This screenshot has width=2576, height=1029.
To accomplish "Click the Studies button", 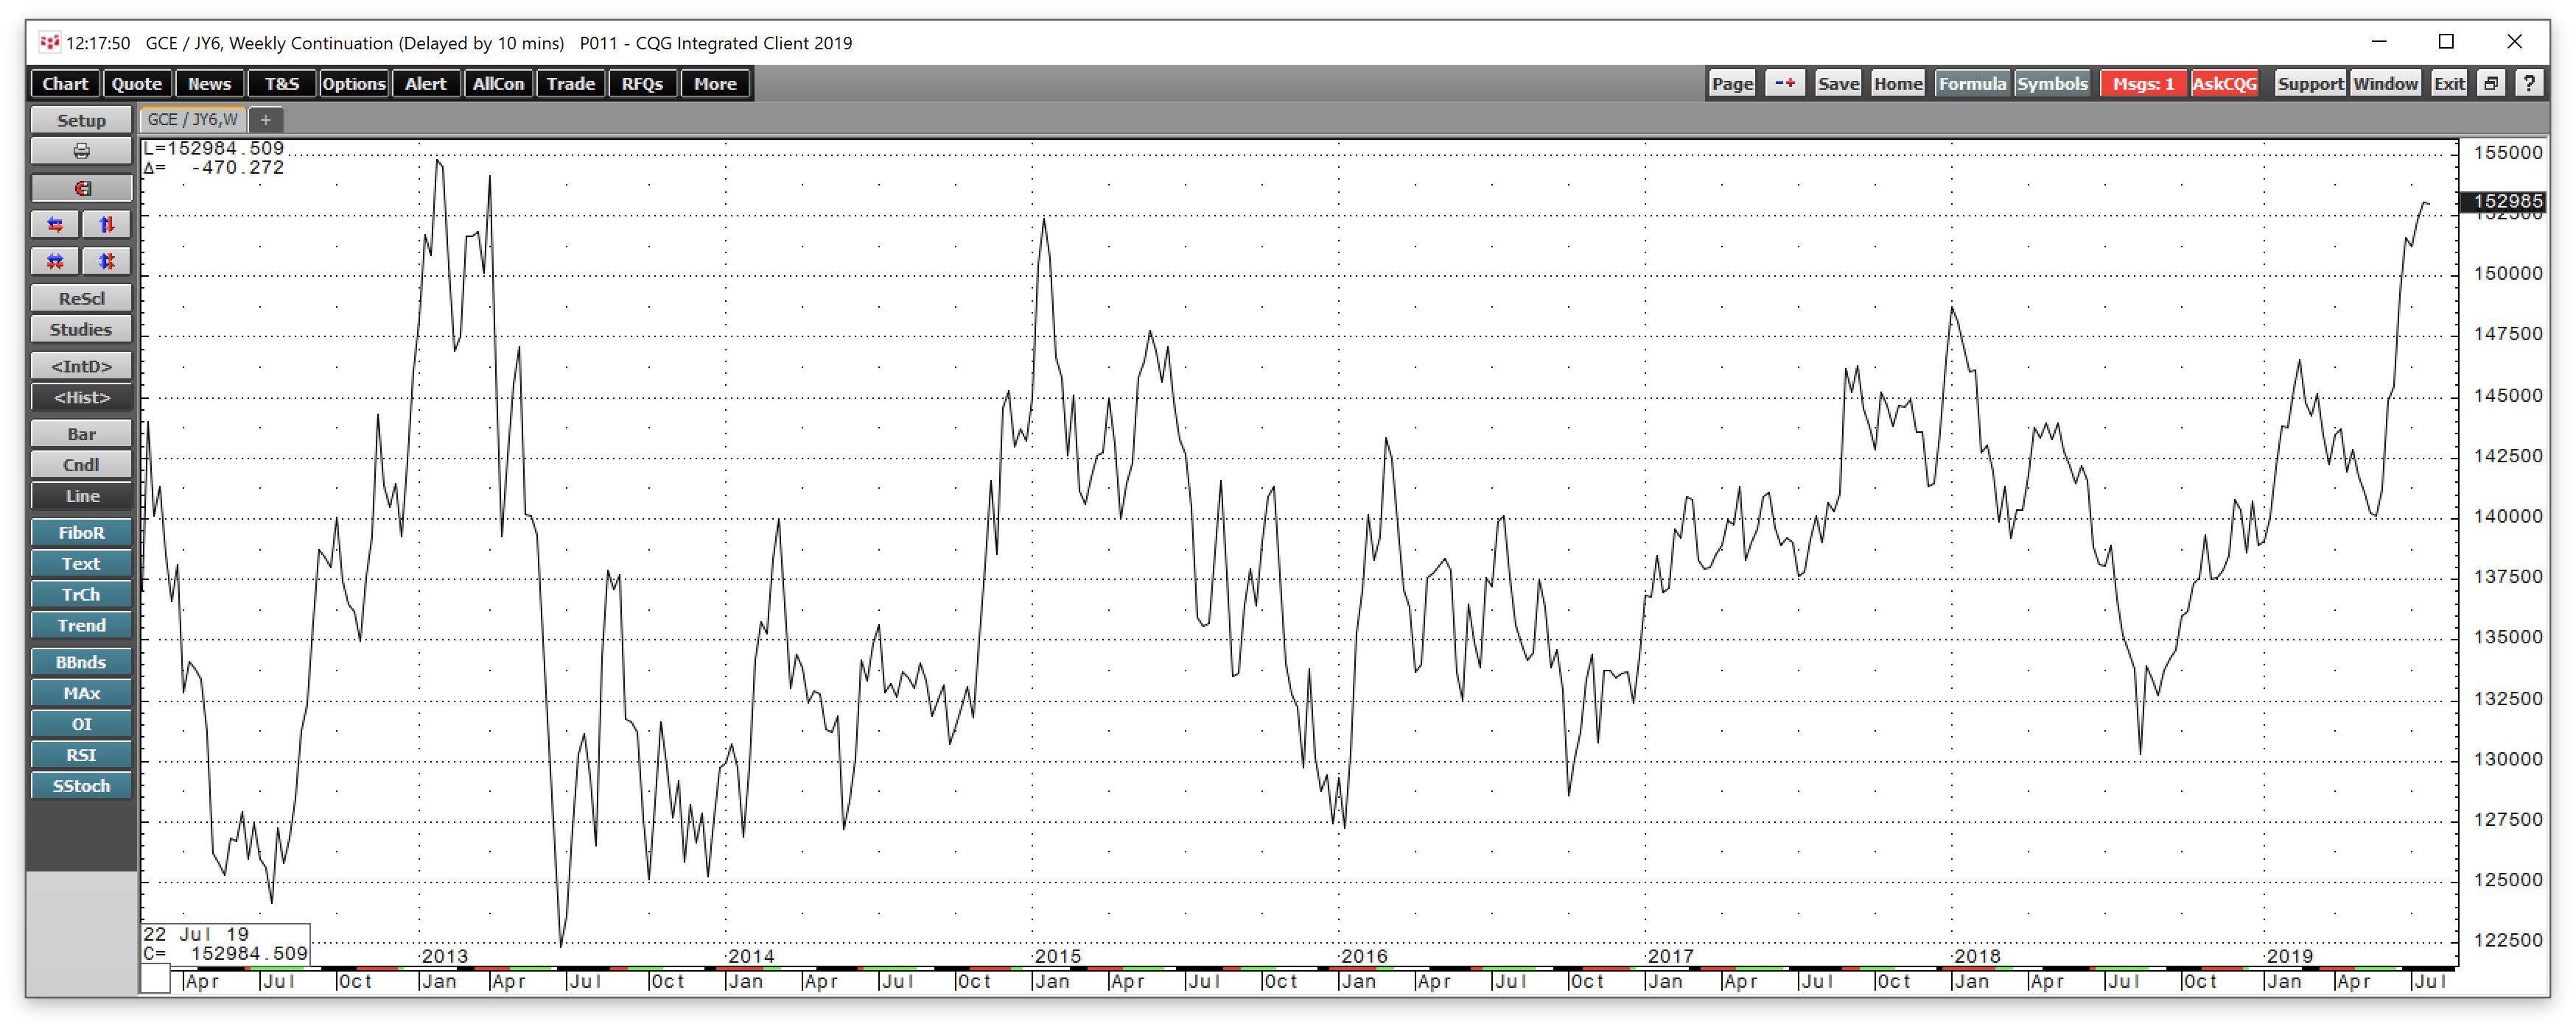I will pyautogui.click(x=81, y=330).
